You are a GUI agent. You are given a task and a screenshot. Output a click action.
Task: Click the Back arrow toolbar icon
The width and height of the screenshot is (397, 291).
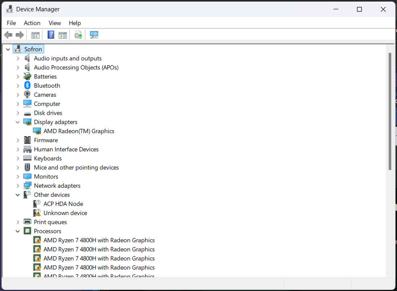8,35
